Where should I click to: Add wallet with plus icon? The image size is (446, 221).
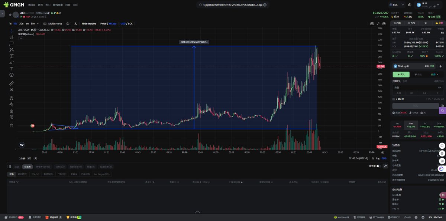click(x=440, y=66)
